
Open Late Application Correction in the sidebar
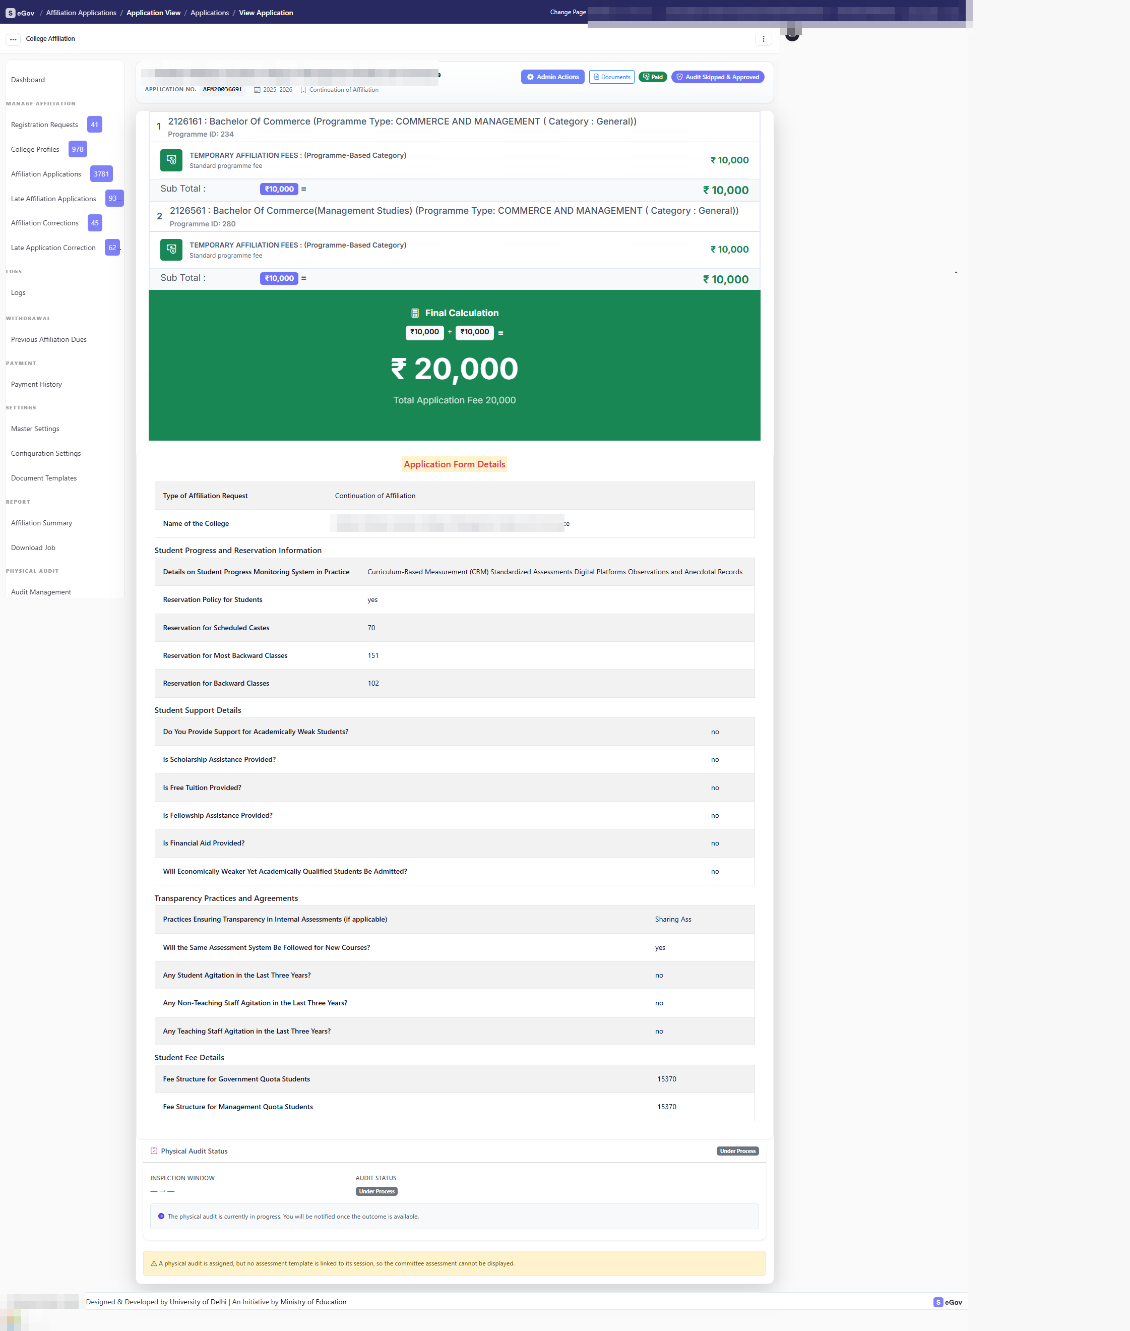click(53, 248)
